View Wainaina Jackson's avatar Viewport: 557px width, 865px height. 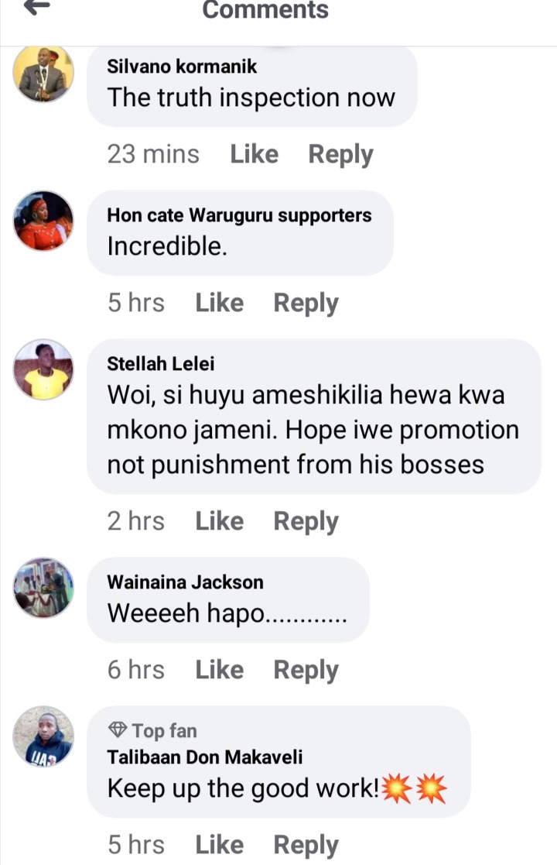click(43, 588)
